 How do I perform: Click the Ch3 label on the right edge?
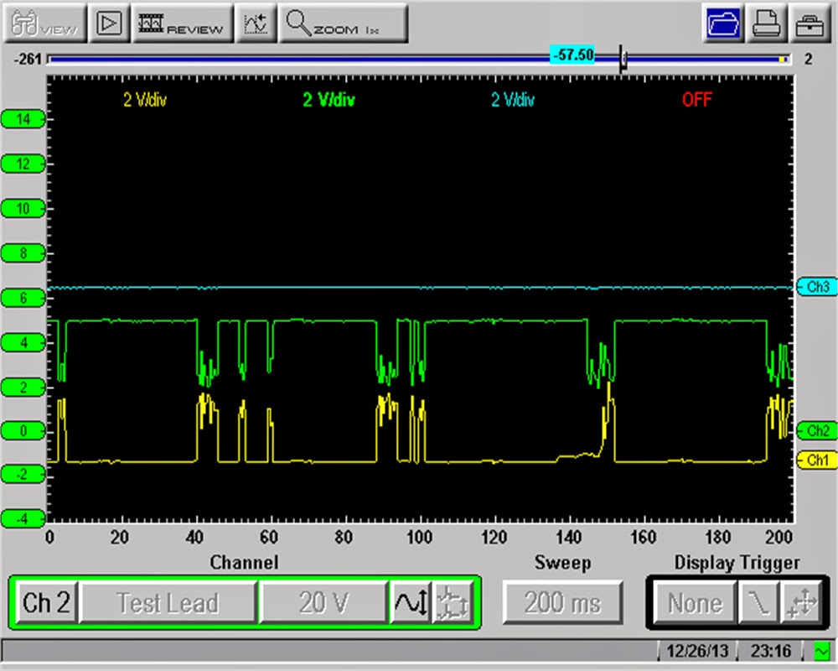click(817, 287)
